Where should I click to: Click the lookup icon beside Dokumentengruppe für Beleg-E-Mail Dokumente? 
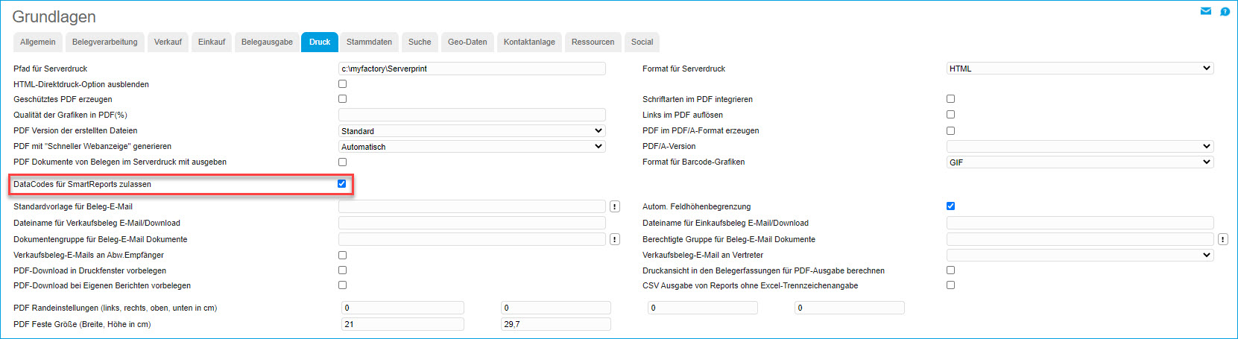pos(615,239)
